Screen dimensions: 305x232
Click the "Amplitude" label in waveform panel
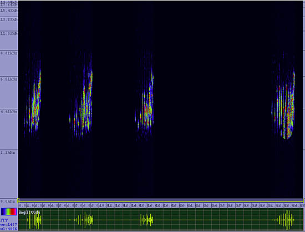click(29, 212)
